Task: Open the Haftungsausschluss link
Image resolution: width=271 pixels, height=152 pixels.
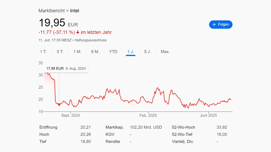Action: tap(91, 40)
